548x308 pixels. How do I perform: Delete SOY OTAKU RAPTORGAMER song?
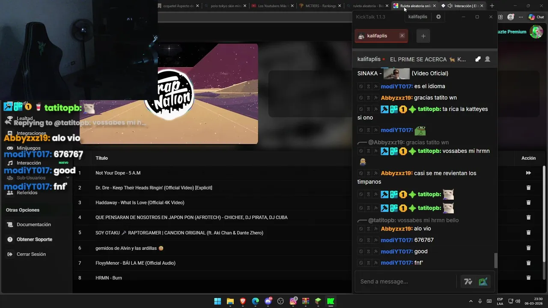pyautogui.click(x=528, y=233)
